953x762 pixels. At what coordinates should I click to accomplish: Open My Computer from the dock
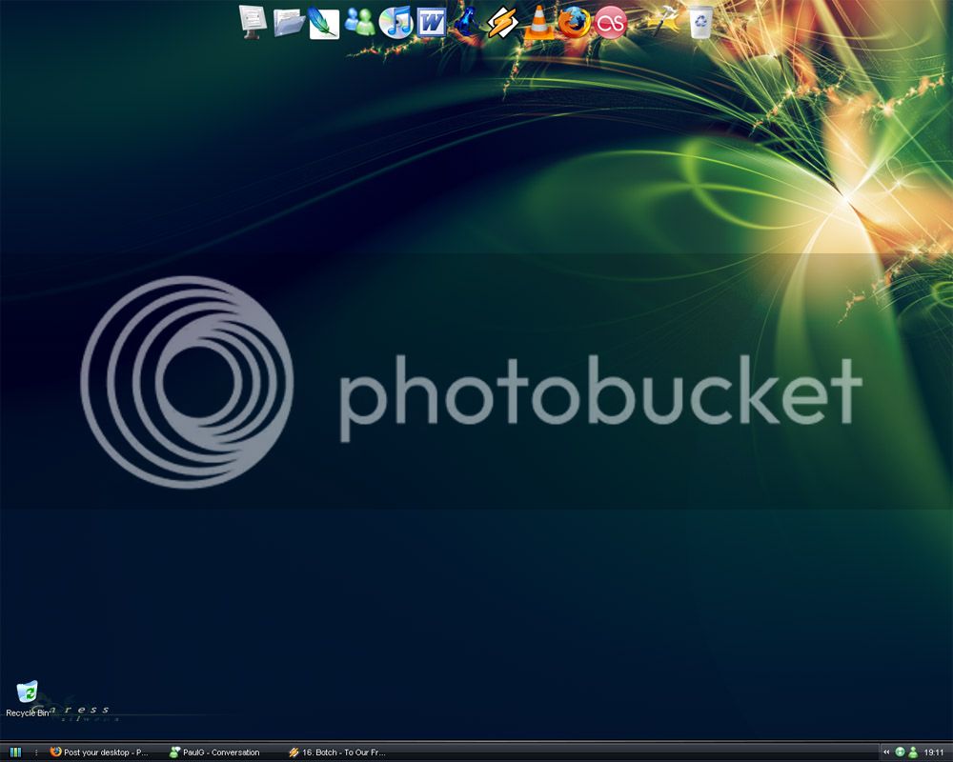pos(253,22)
